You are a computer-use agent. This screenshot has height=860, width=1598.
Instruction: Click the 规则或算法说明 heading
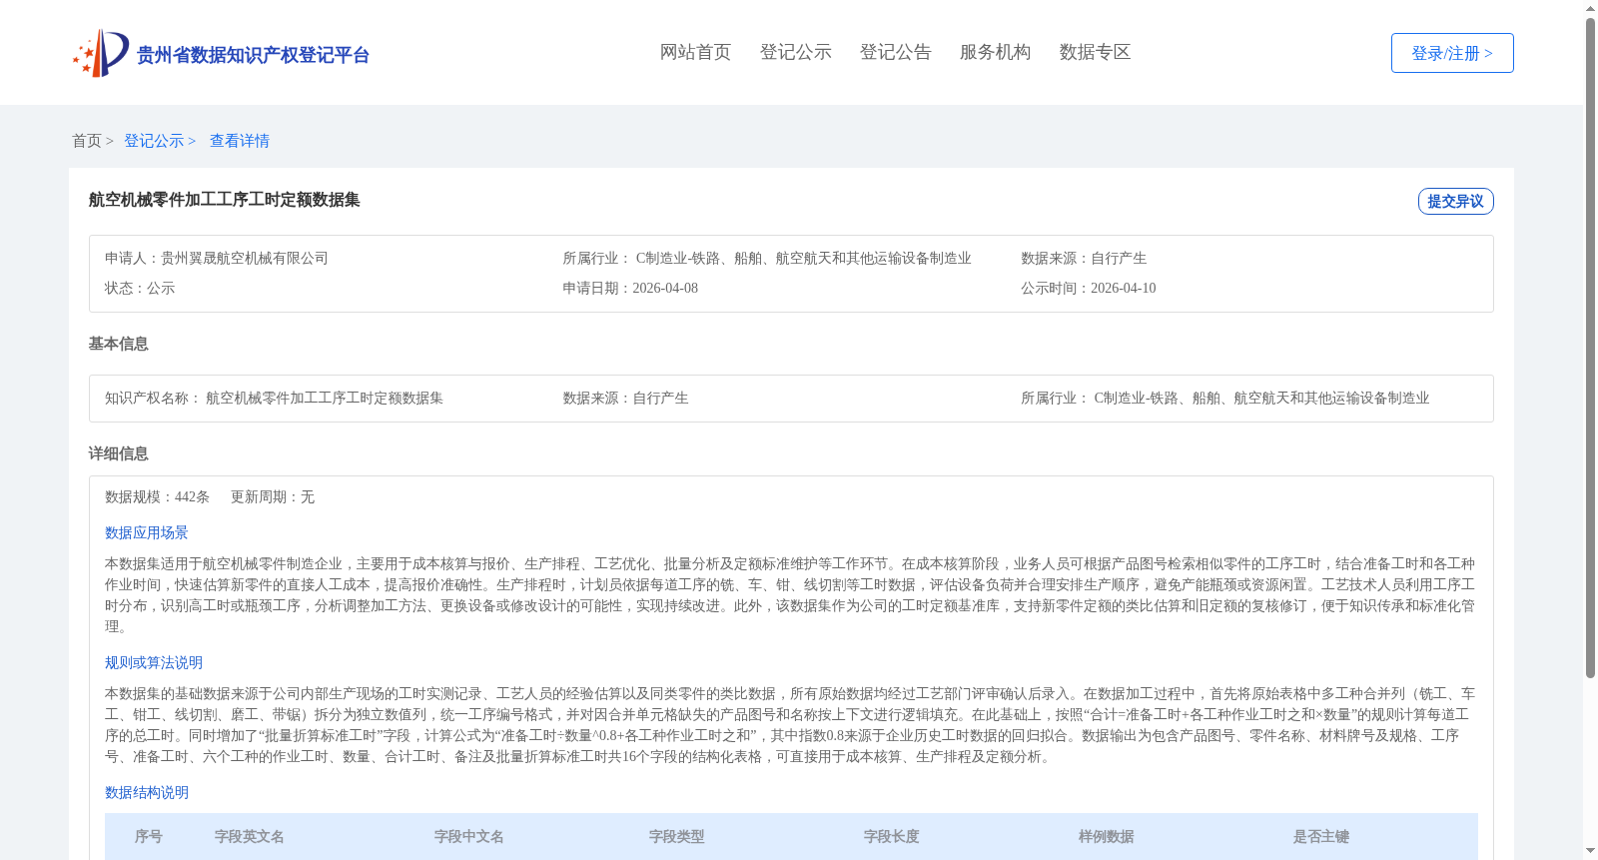[154, 662]
